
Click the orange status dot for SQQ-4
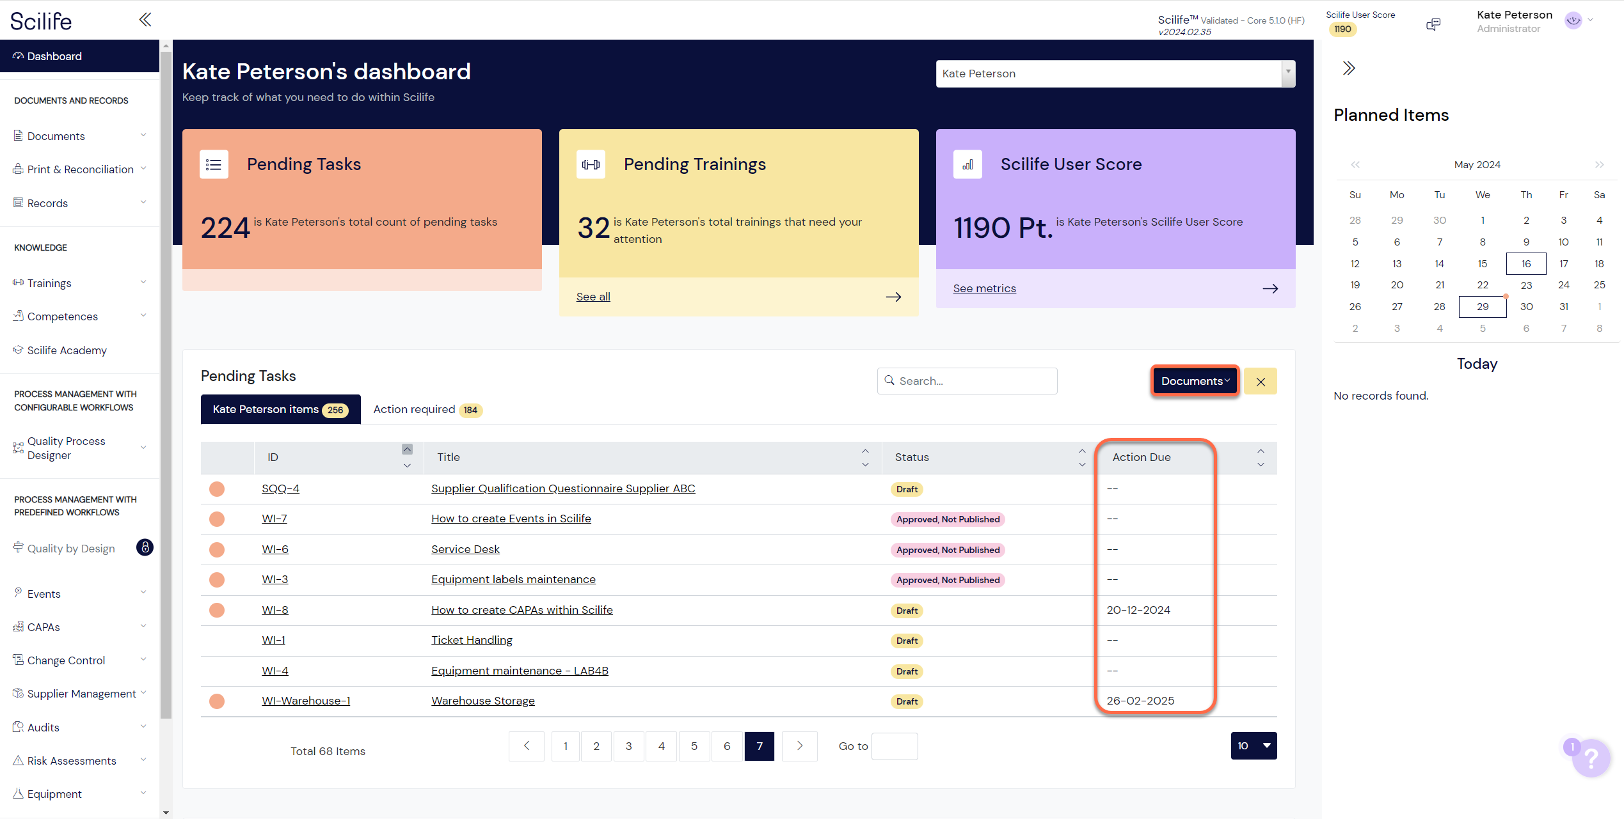point(217,489)
